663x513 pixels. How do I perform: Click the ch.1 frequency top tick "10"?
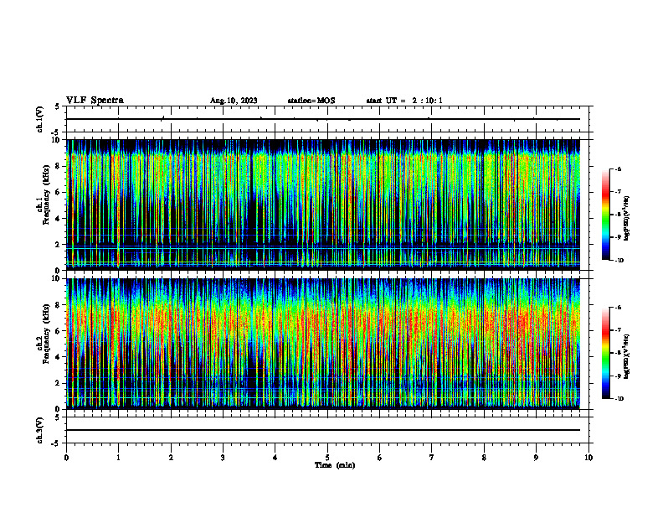coord(56,140)
